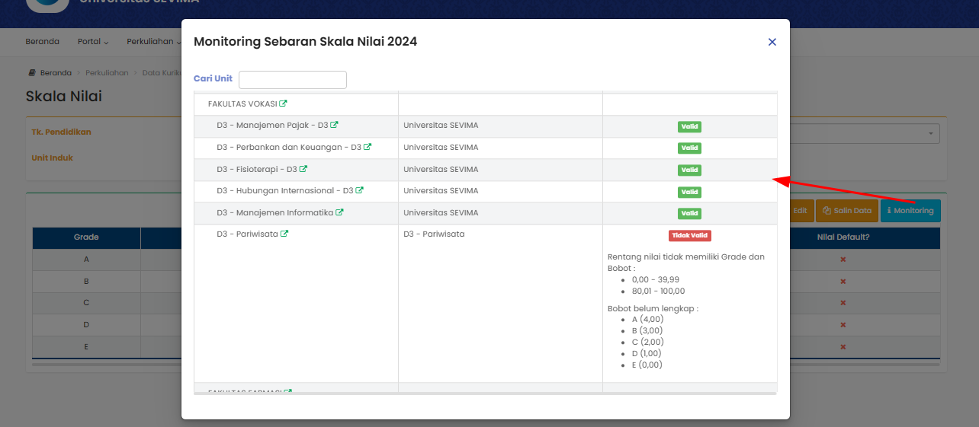The width and height of the screenshot is (979, 427).
Task: Click Perkuliahan in the breadcrumb
Action: click(x=107, y=73)
